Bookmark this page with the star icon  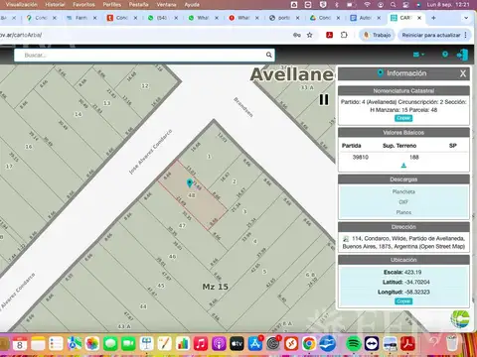pyautogui.click(x=309, y=35)
